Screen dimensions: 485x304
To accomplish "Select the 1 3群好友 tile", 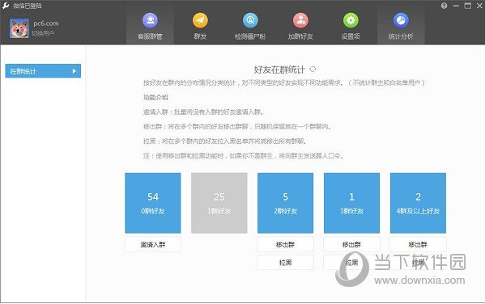I will (351, 203).
